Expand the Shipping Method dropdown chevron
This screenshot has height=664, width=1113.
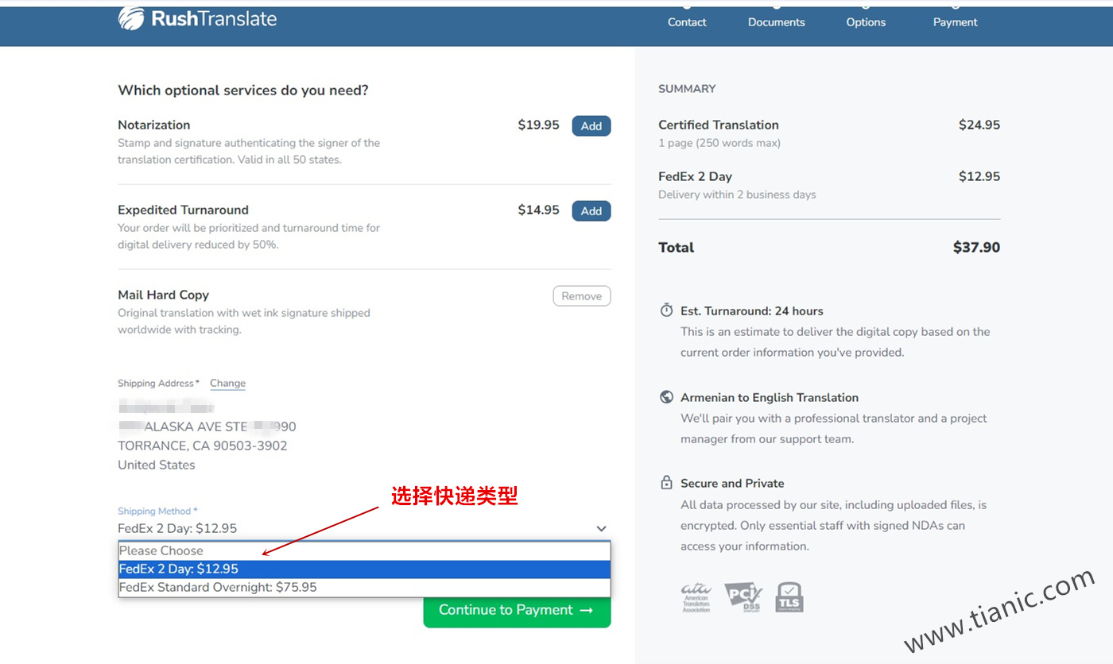pos(601,528)
